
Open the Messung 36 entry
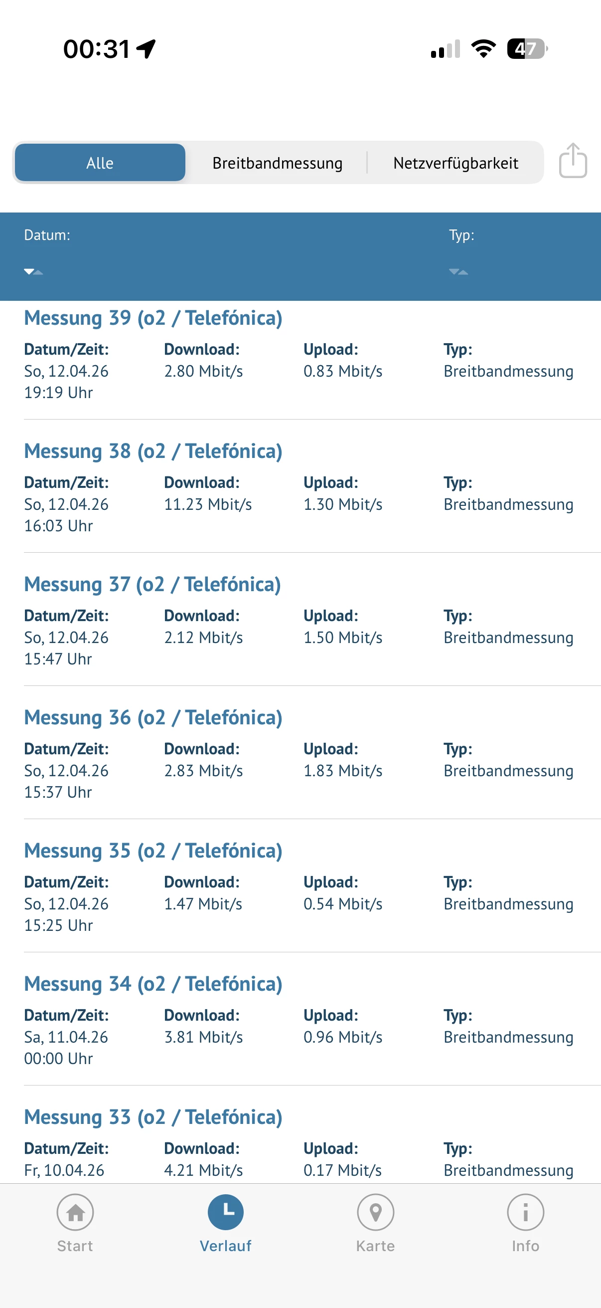click(x=153, y=718)
